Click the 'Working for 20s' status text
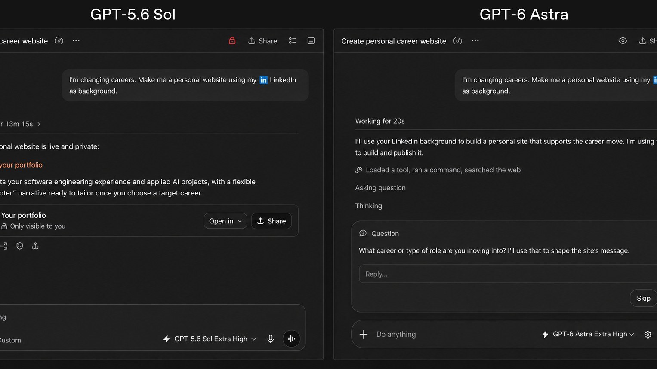This screenshot has height=369, width=657. [380, 121]
